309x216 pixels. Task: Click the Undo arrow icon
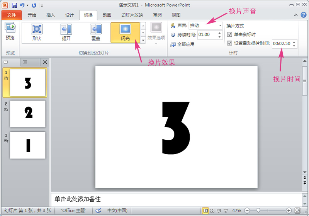click(x=22, y=5)
